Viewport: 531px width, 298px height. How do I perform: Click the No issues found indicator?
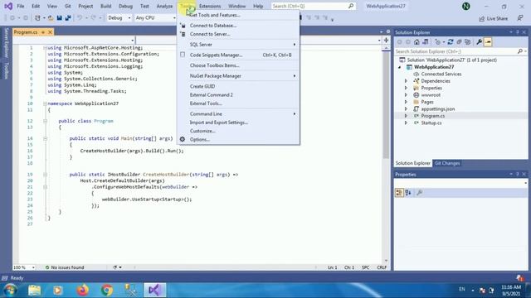(65, 267)
